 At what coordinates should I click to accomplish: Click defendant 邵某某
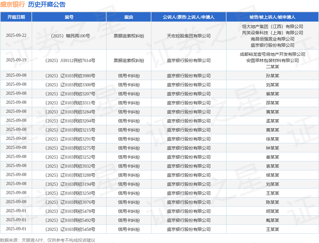point(272,103)
